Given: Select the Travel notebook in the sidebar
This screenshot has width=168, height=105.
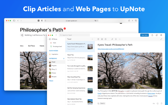Looking at the screenshot, I should 56,62.
